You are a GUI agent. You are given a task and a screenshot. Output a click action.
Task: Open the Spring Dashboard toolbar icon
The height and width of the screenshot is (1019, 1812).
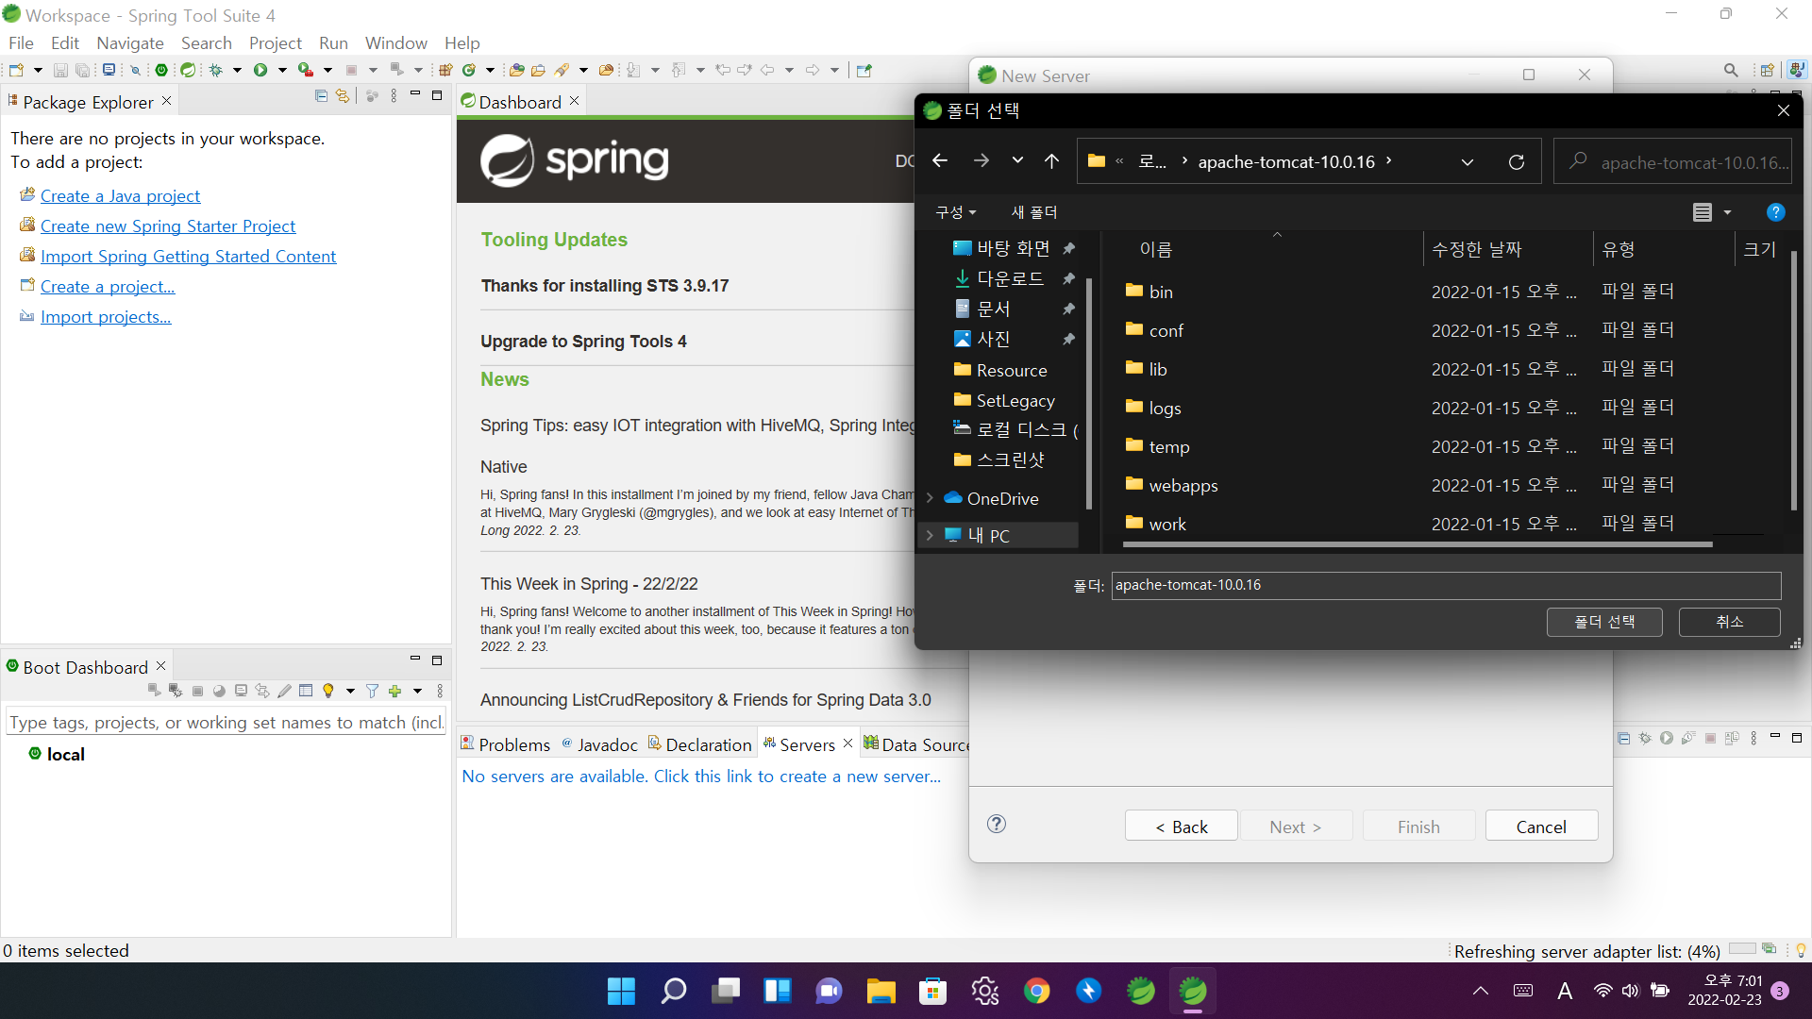point(188,70)
